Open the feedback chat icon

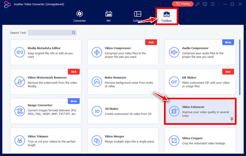(205, 4)
